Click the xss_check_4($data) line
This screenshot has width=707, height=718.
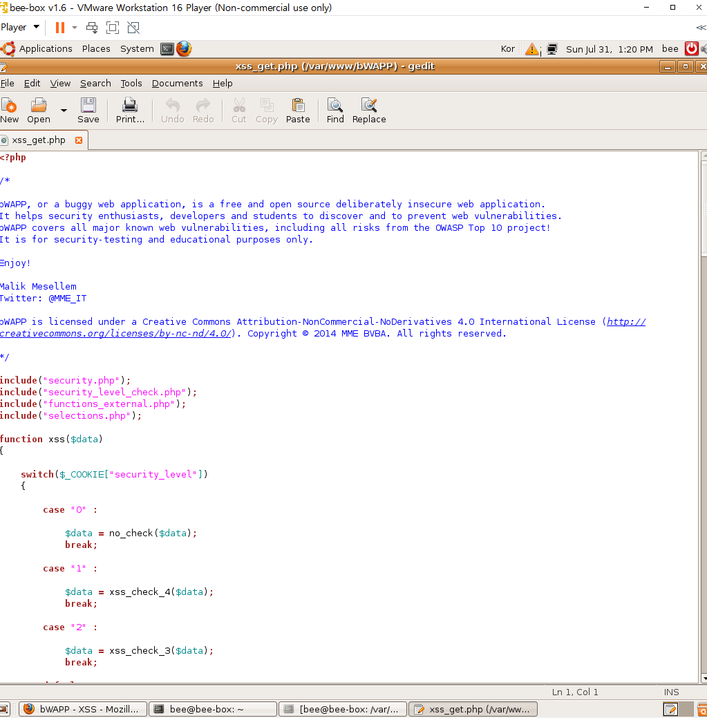click(x=139, y=592)
